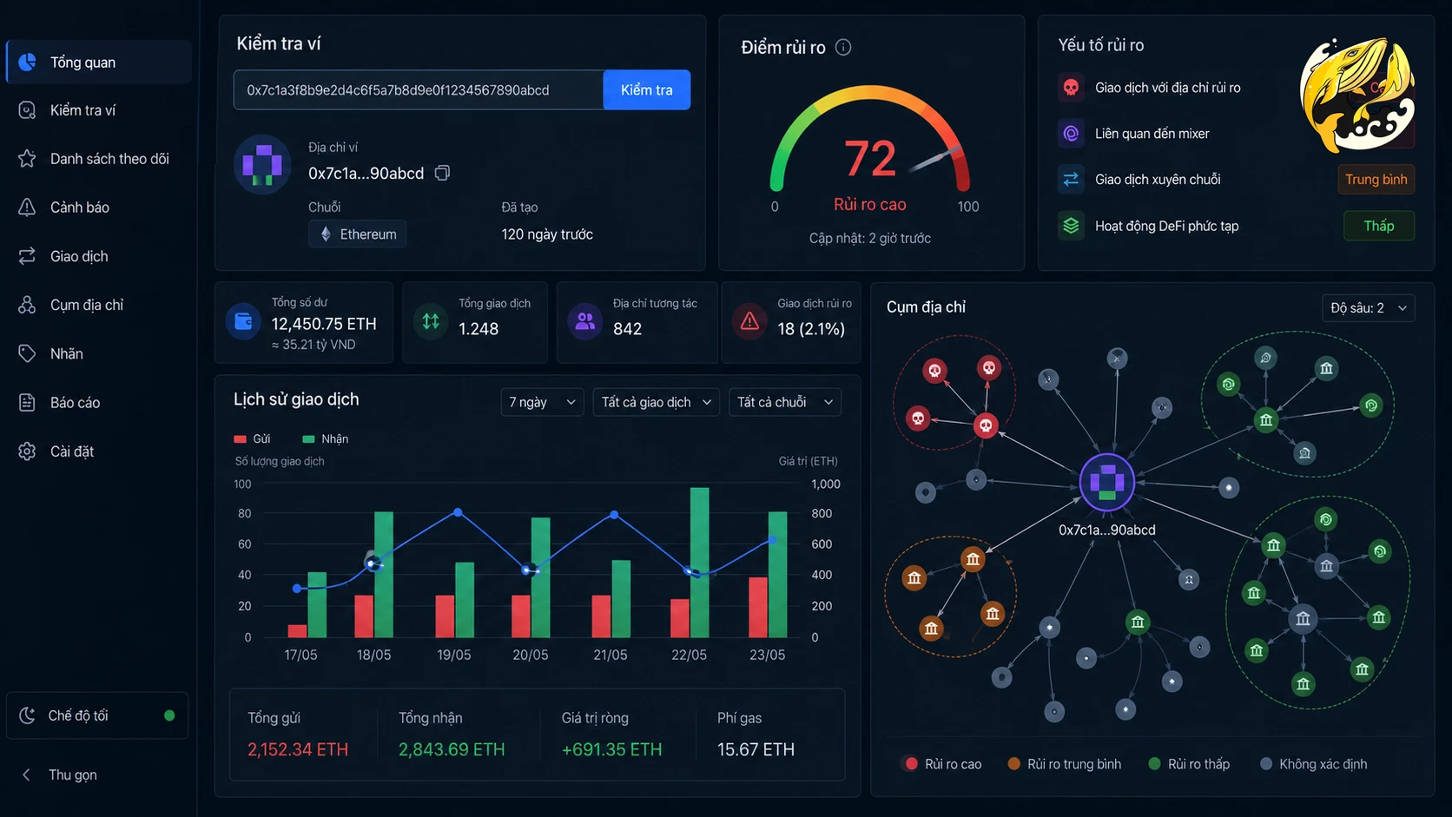Click the Cập nhật: 2 giờ trước text
Image resolution: width=1452 pixels, height=817 pixels.
[x=870, y=238]
